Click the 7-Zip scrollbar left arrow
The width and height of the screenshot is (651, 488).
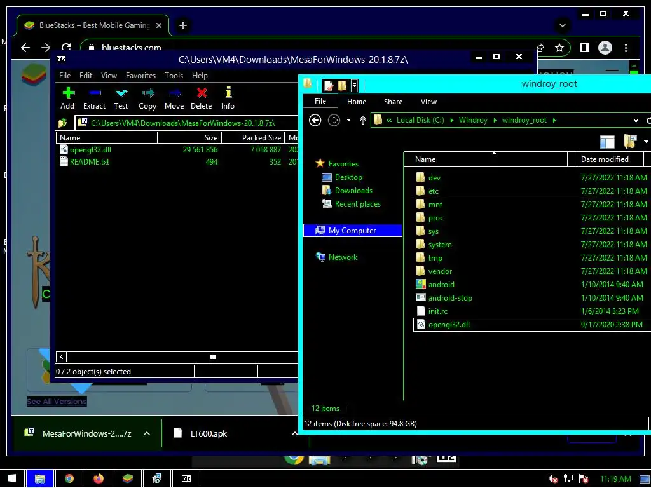[x=62, y=357]
